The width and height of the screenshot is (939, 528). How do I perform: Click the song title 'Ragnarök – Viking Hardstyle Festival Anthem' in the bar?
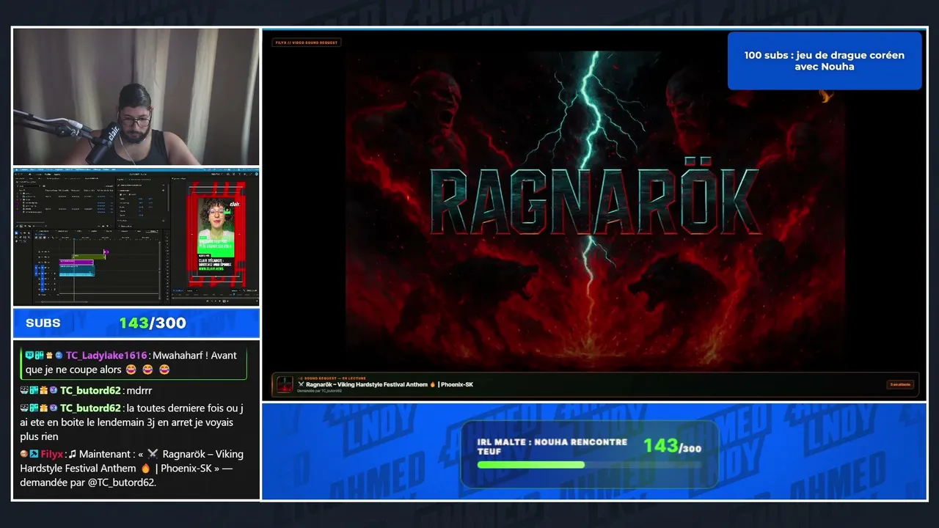click(367, 384)
